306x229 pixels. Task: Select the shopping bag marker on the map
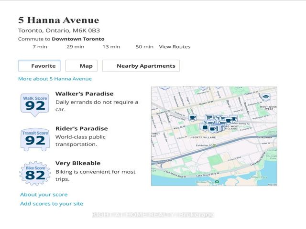coord(205,127)
